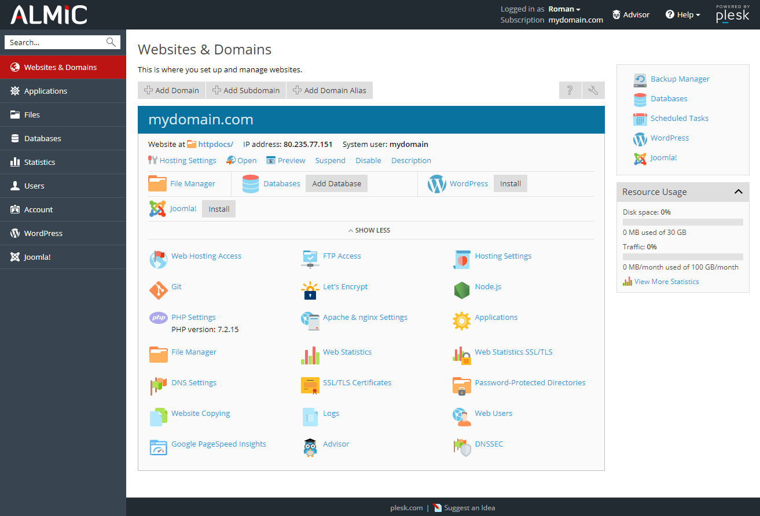The image size is (760, 516).
Task: Open the Roman user dropdown
Action: (564, 9)
